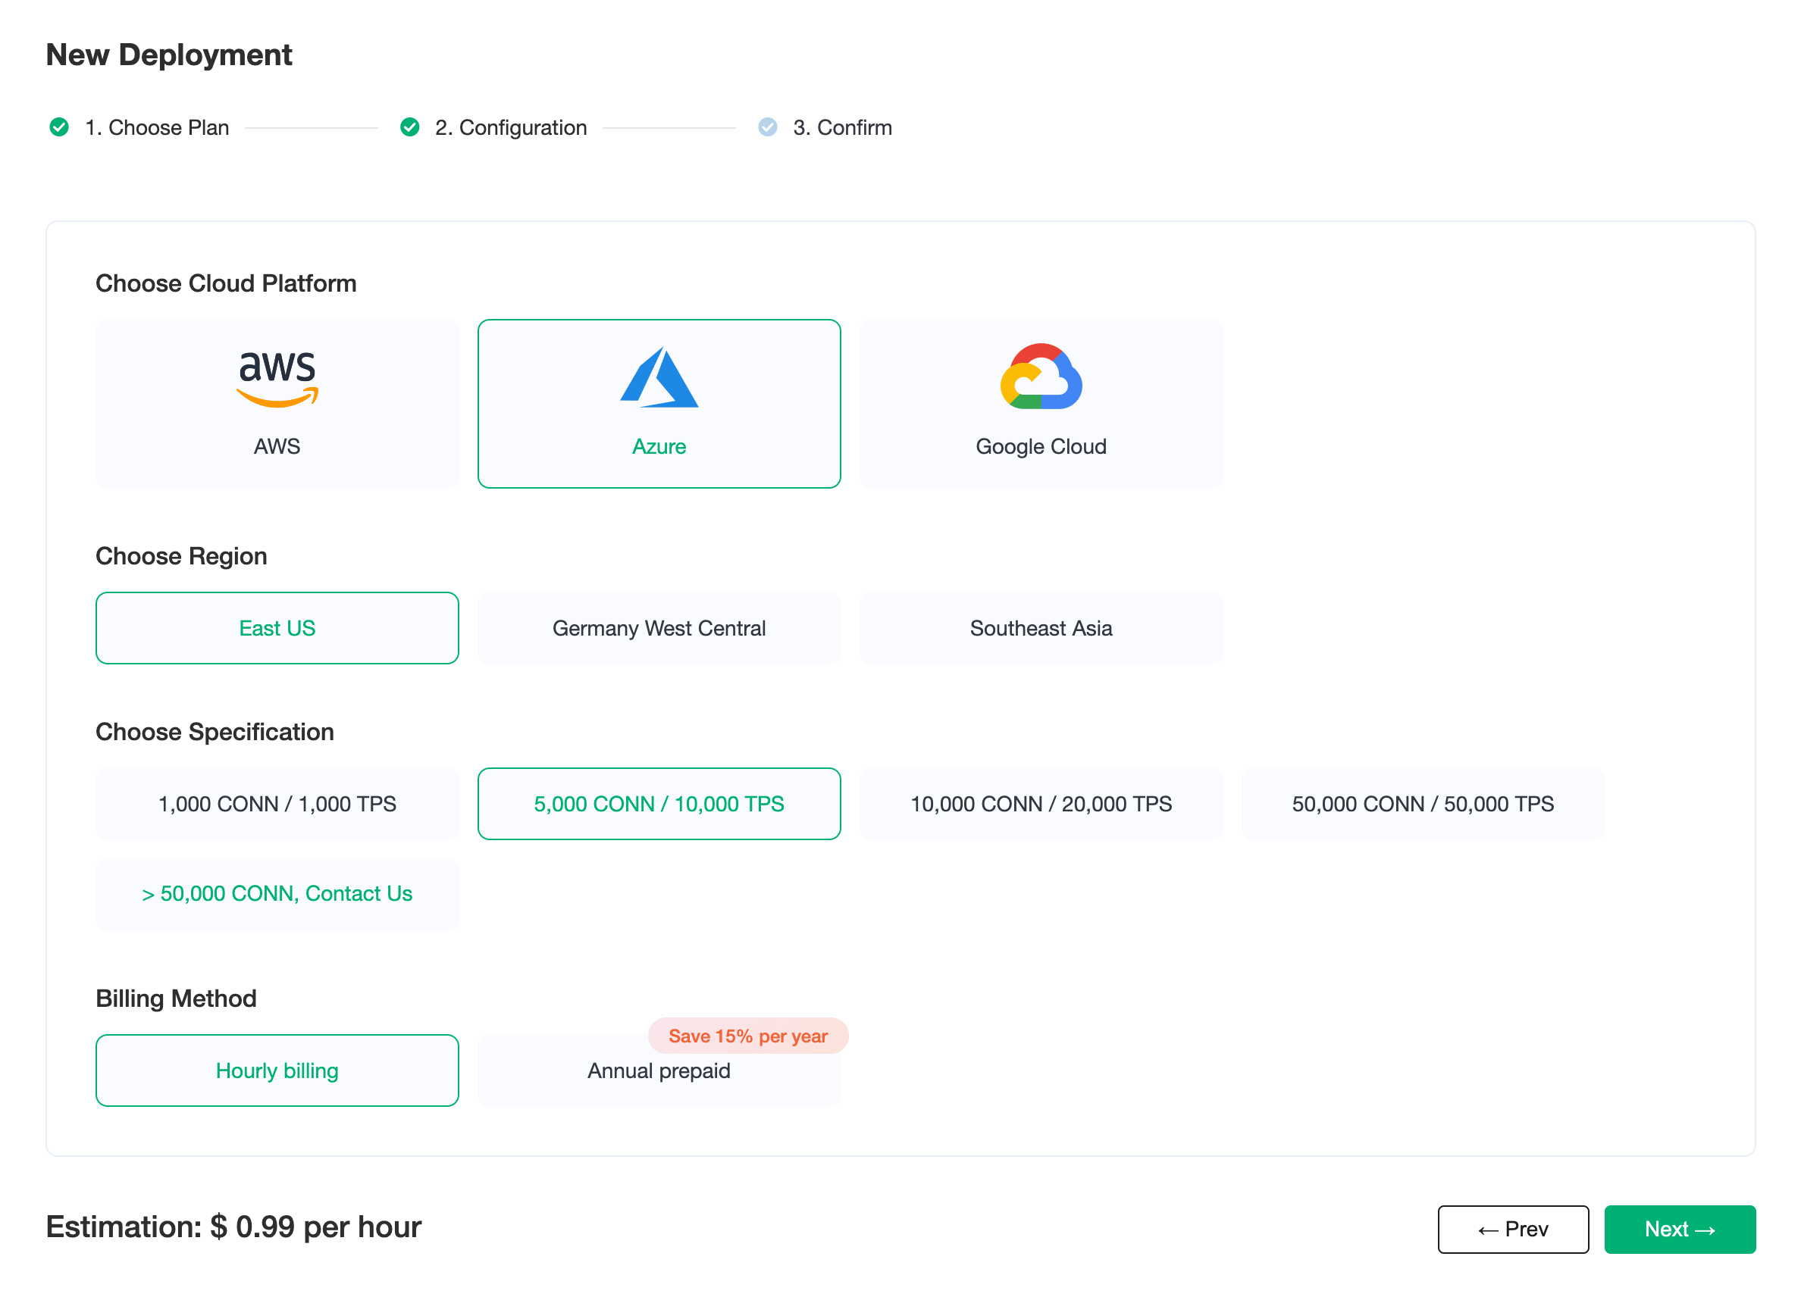The height and width of the screenshot is (1297, 1801).
Task: Click the Configuration step checkmark icon
Action: pos(410,127)
